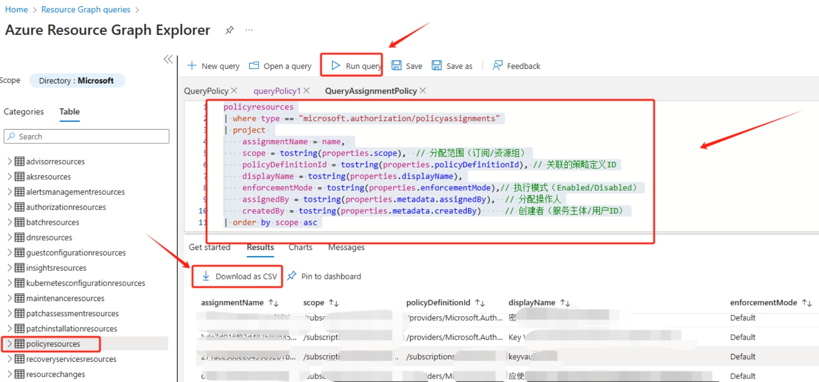Close the QueryPolicy tab

click(x=234, y=91)
